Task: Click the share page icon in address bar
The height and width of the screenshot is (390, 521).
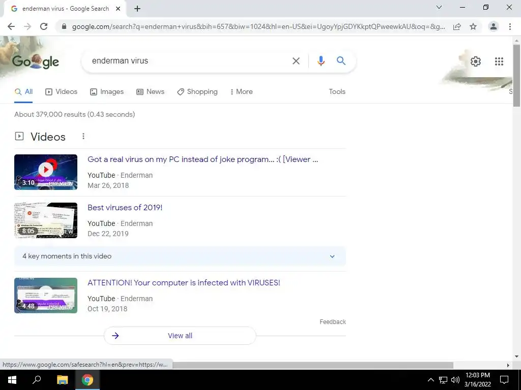Action: (x=457, y=26)
